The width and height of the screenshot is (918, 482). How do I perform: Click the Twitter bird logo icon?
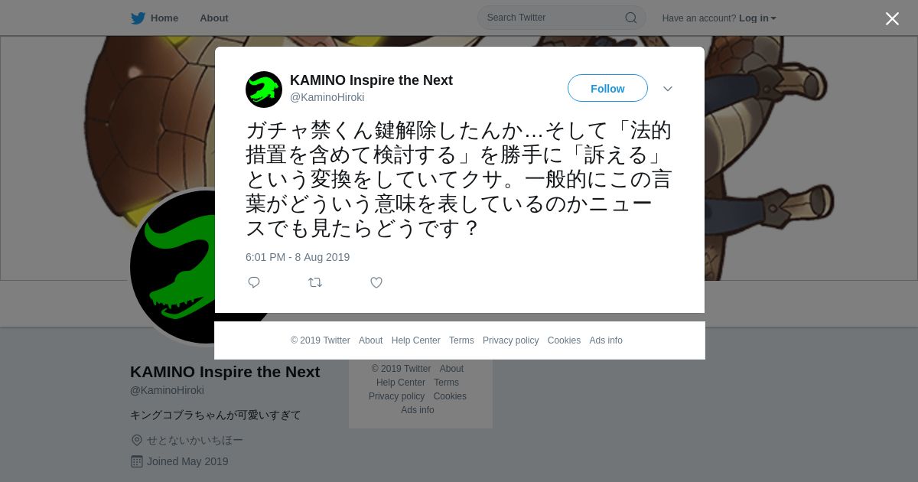(138, 18)
